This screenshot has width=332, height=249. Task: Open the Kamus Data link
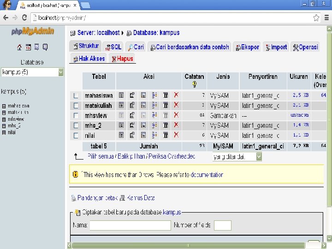click(141, 198)
